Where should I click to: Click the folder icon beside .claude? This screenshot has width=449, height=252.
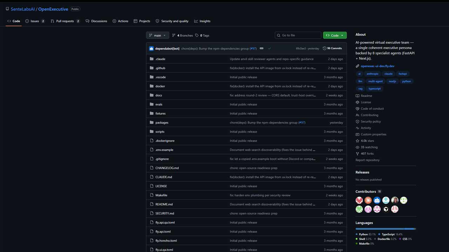152,59
